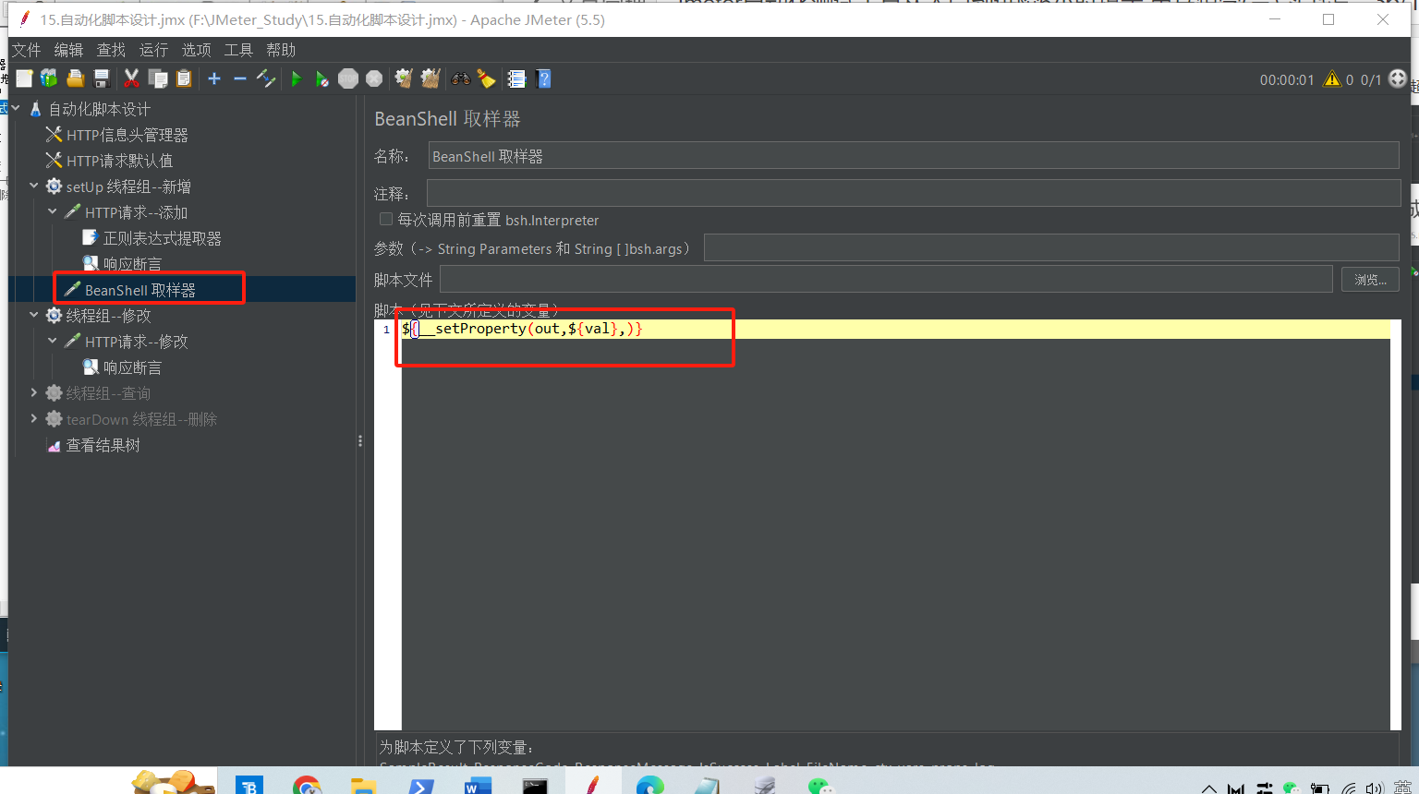Collapse the HTTP请求--修改 node
Image resolution: width=1419 pixels, height=794 pixels.
pyautogui.click(x=53, y=342)
